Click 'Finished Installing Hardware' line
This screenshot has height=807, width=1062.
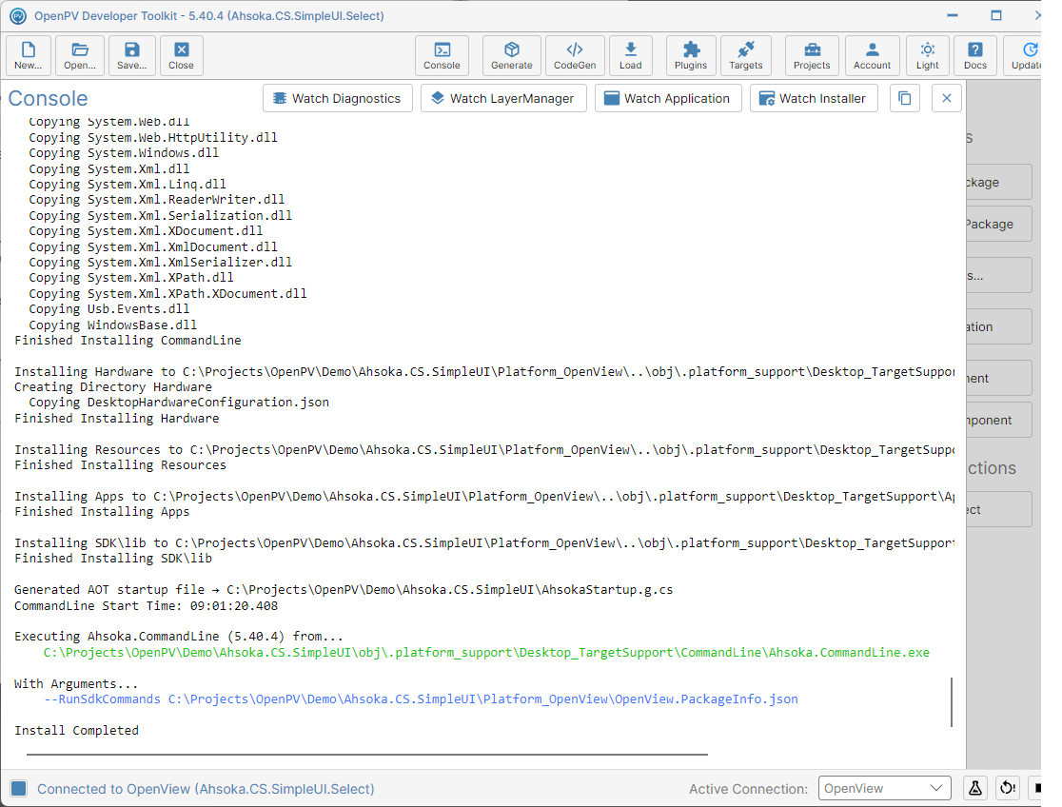[116, 418]
